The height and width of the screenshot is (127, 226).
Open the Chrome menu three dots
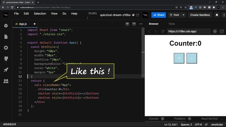(x=223, y=7)
